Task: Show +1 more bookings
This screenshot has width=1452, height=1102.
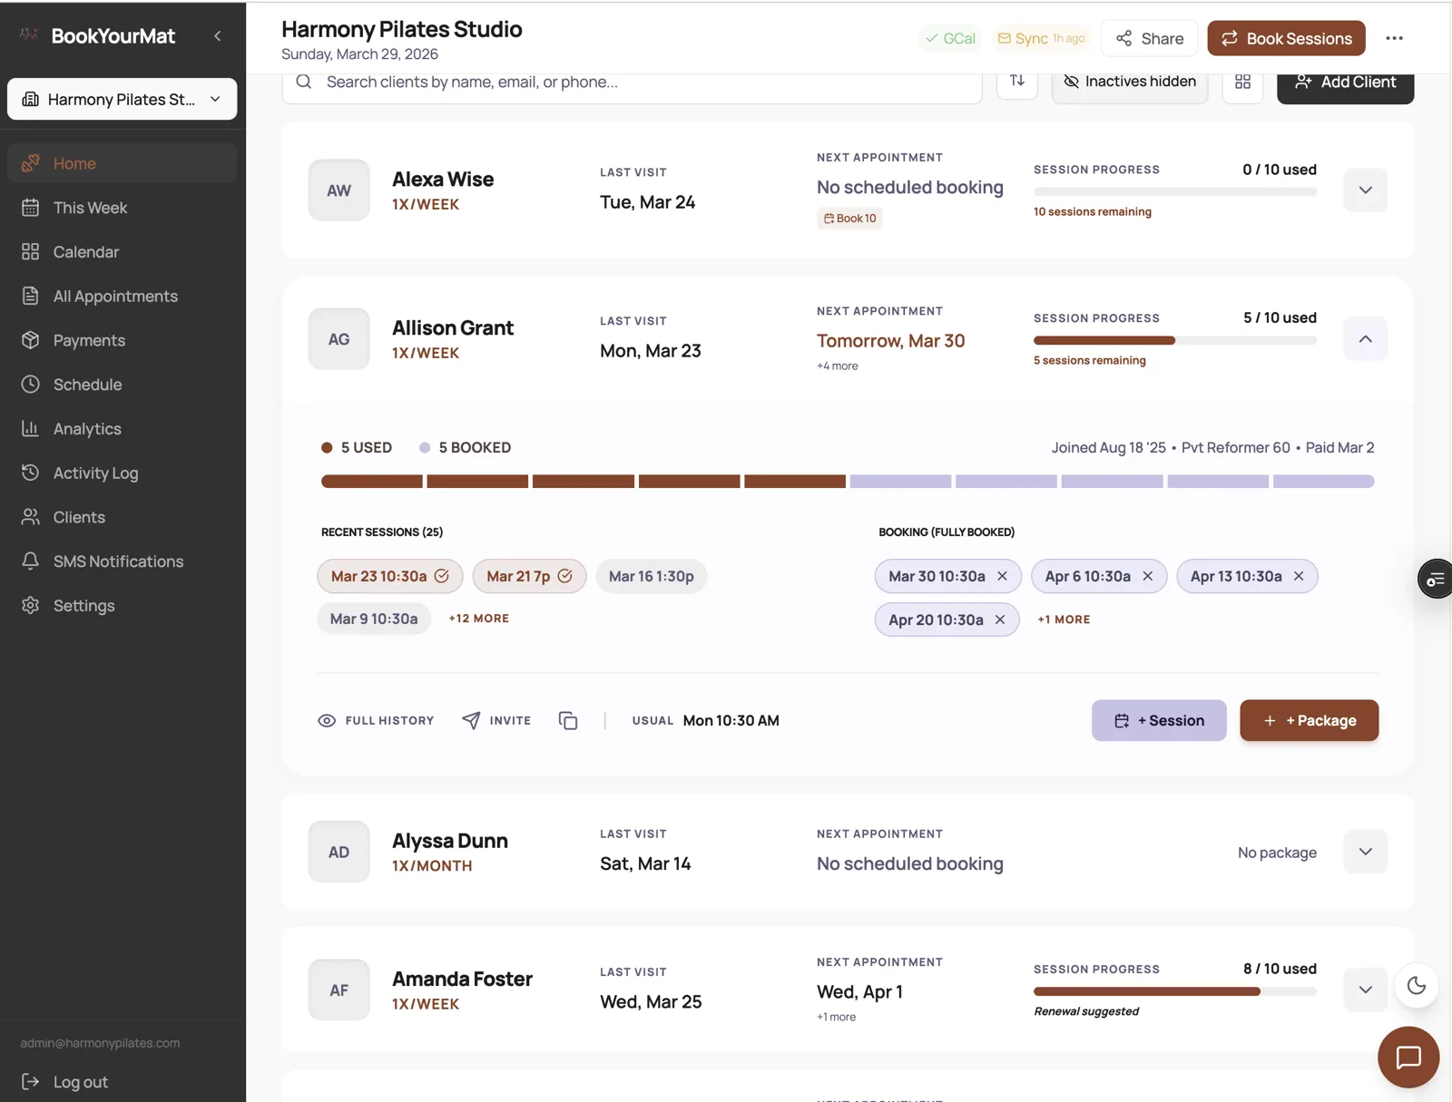Action: (1064, 619)
